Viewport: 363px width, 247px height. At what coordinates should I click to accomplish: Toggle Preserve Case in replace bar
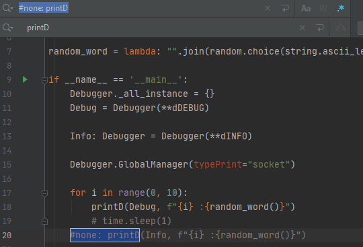pos(341,28)
